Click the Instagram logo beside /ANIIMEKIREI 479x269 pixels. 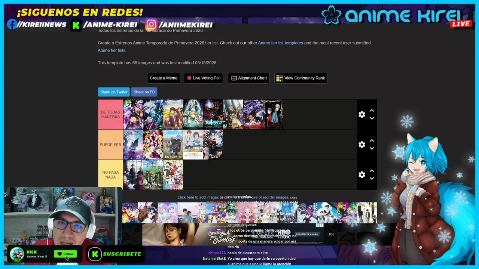point(151,25)
